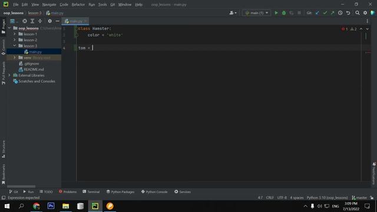377x212 pixels.
Task: Open Project panel options gear
Action: click(49, 21)
